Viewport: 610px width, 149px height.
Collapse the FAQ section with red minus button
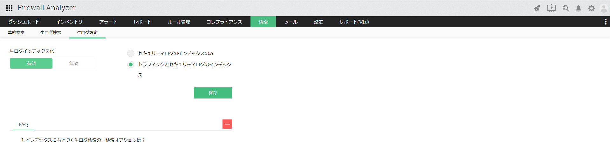[227, 124]
